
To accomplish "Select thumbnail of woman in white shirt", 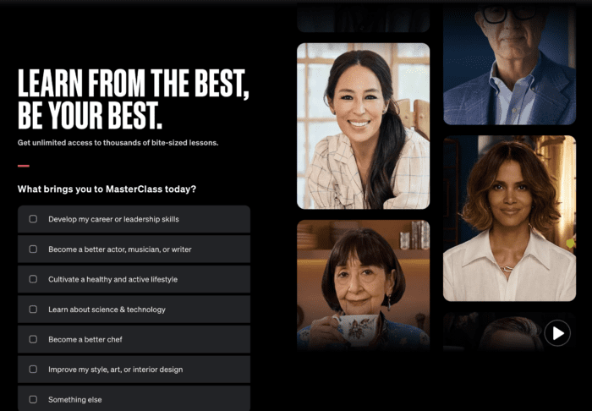I will [509, 218].
